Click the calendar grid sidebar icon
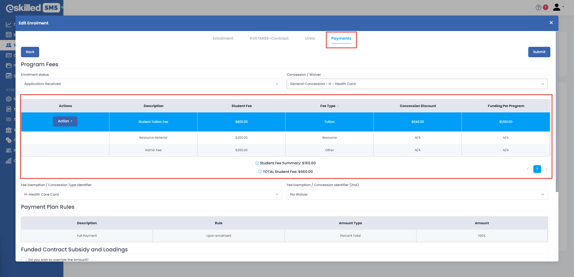 click(x=9, y=76)
